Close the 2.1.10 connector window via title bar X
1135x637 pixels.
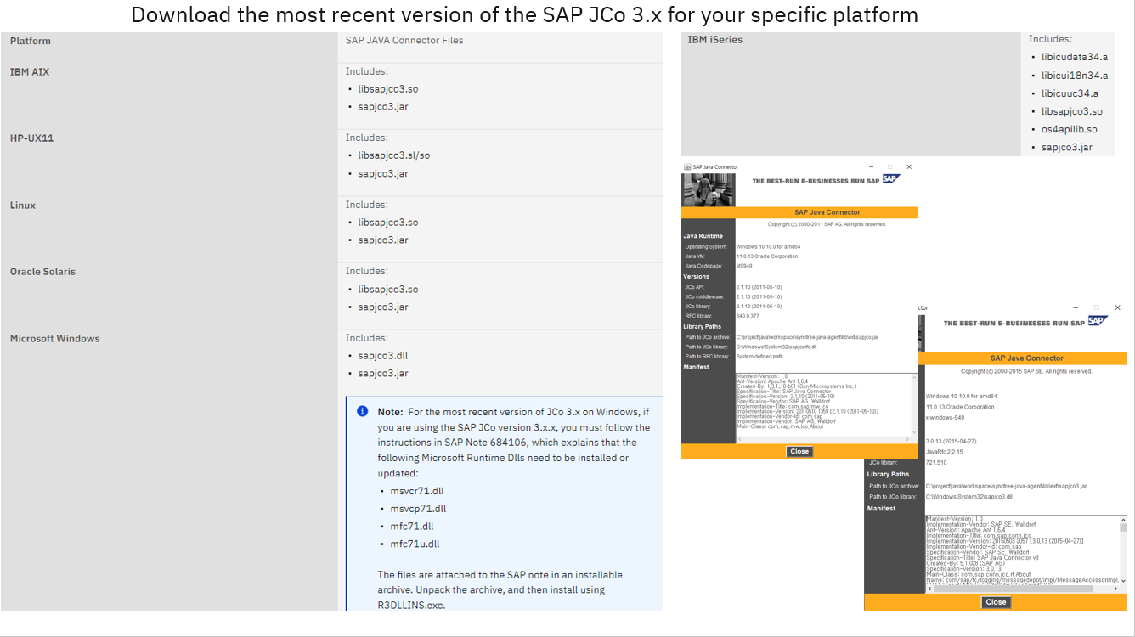[x=909, y=167]
